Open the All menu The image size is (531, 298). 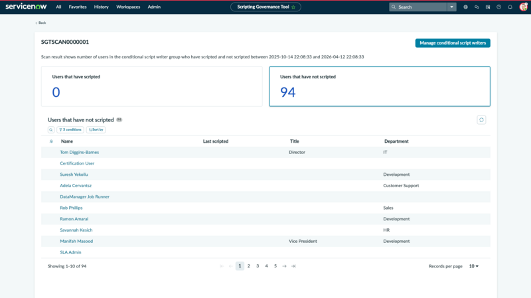click(58, 7)
